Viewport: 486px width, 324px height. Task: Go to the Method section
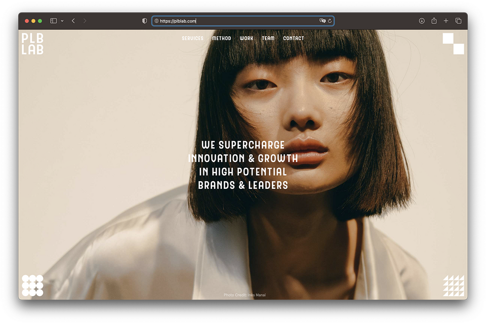(221, 38)
